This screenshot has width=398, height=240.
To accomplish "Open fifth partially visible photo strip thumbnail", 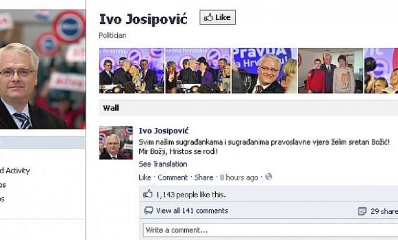I will pyautogui.click(x=381, y=71).
